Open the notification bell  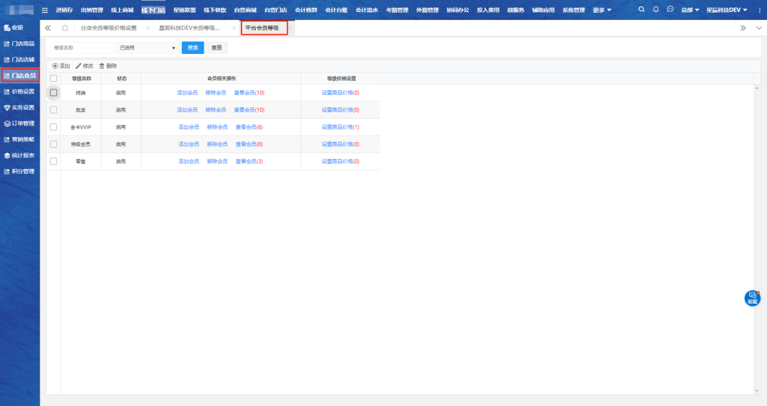click(656, 9)
